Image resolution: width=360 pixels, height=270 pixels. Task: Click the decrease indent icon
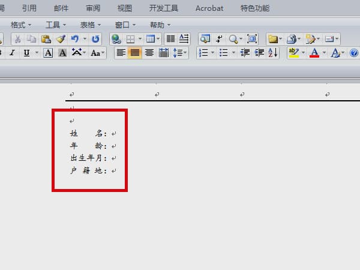pyautogui.click(x=245, y=53)
